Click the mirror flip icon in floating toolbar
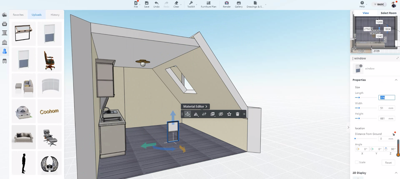 coord(196,114)
